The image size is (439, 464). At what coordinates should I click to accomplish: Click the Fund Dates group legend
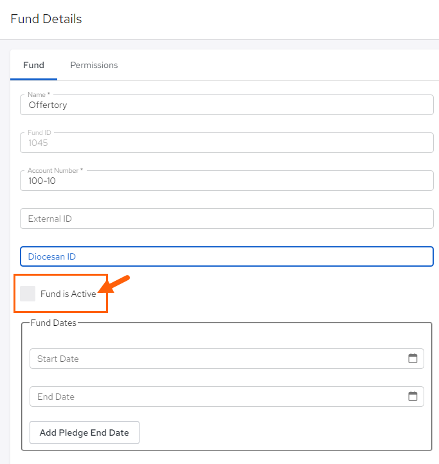click(x=53, y=323)
